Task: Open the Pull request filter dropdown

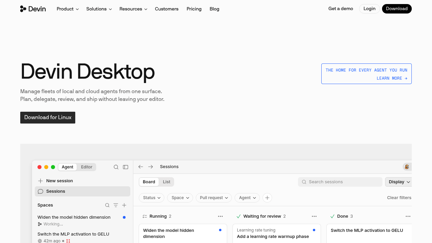Action: [214, 198]
